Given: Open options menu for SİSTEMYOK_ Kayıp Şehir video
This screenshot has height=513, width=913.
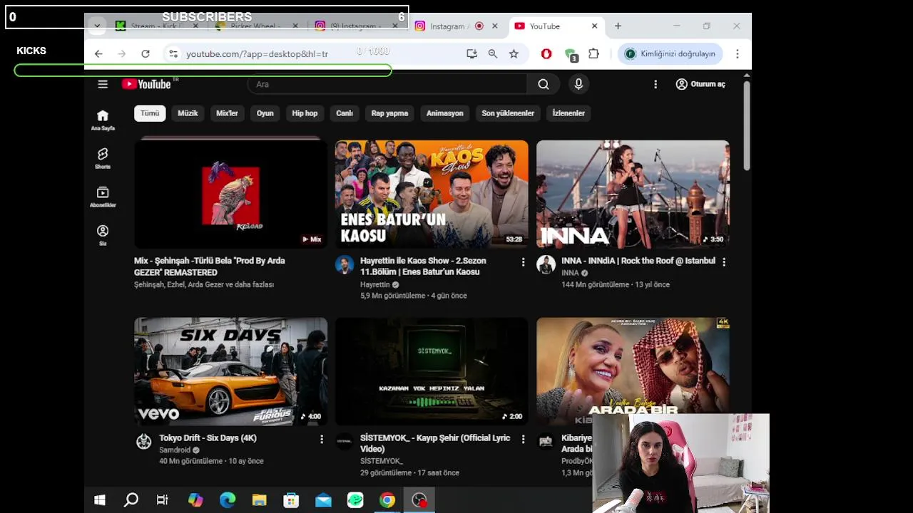Looking at the screenshot, I should [x=523, y=440].
